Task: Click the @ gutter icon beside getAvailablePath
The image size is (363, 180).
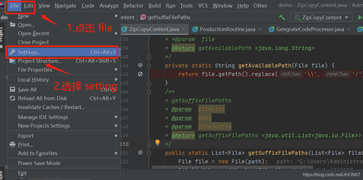Action: [x=140, y=65]
